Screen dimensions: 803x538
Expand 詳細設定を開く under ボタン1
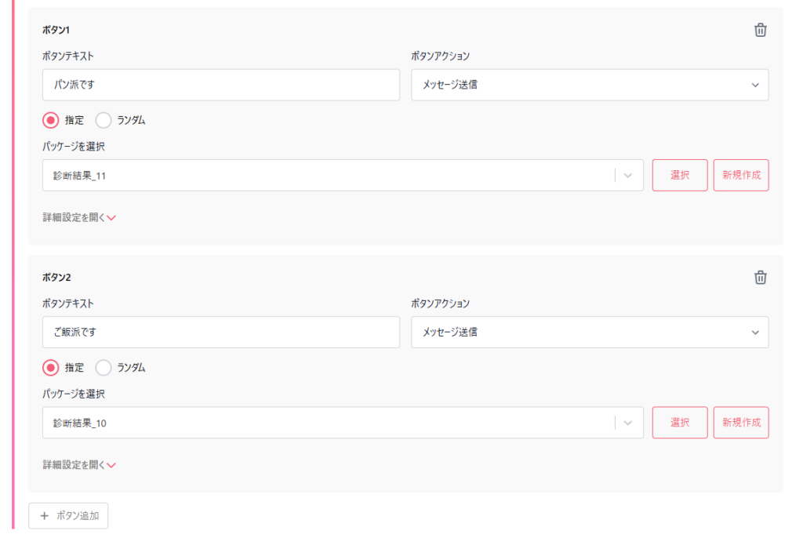[79, 217]
